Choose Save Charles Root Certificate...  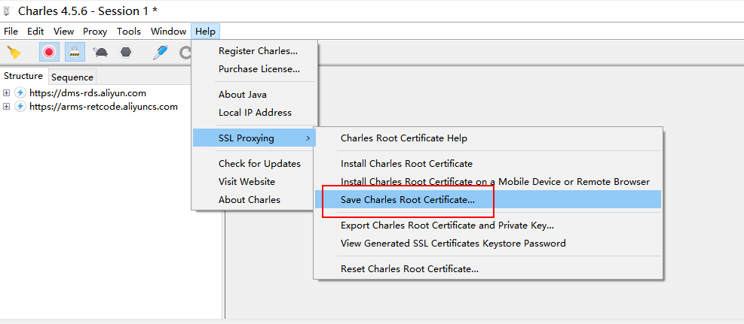pos(488,200)
